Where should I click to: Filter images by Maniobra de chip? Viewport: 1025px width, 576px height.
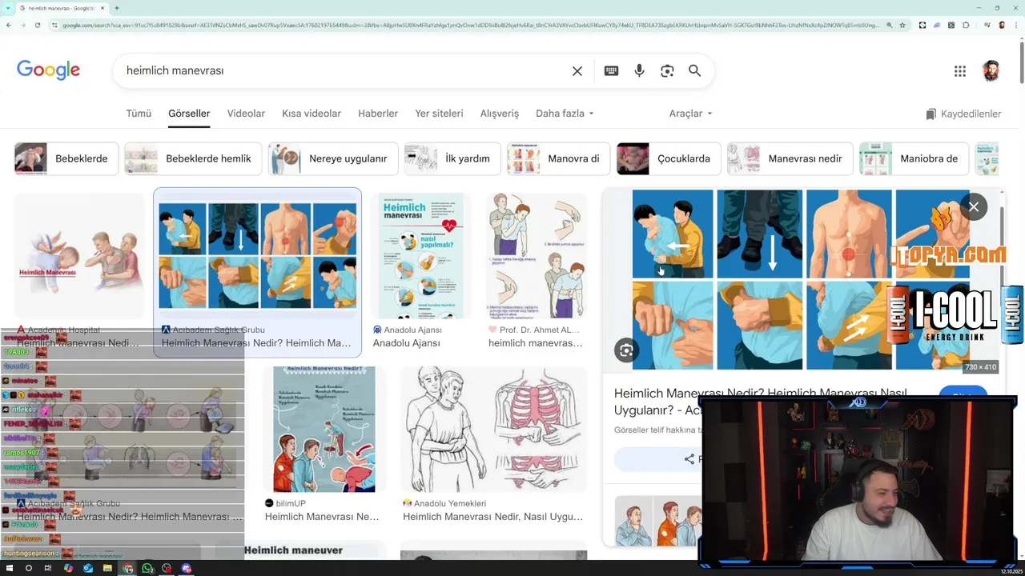click(x=914, y=158)
